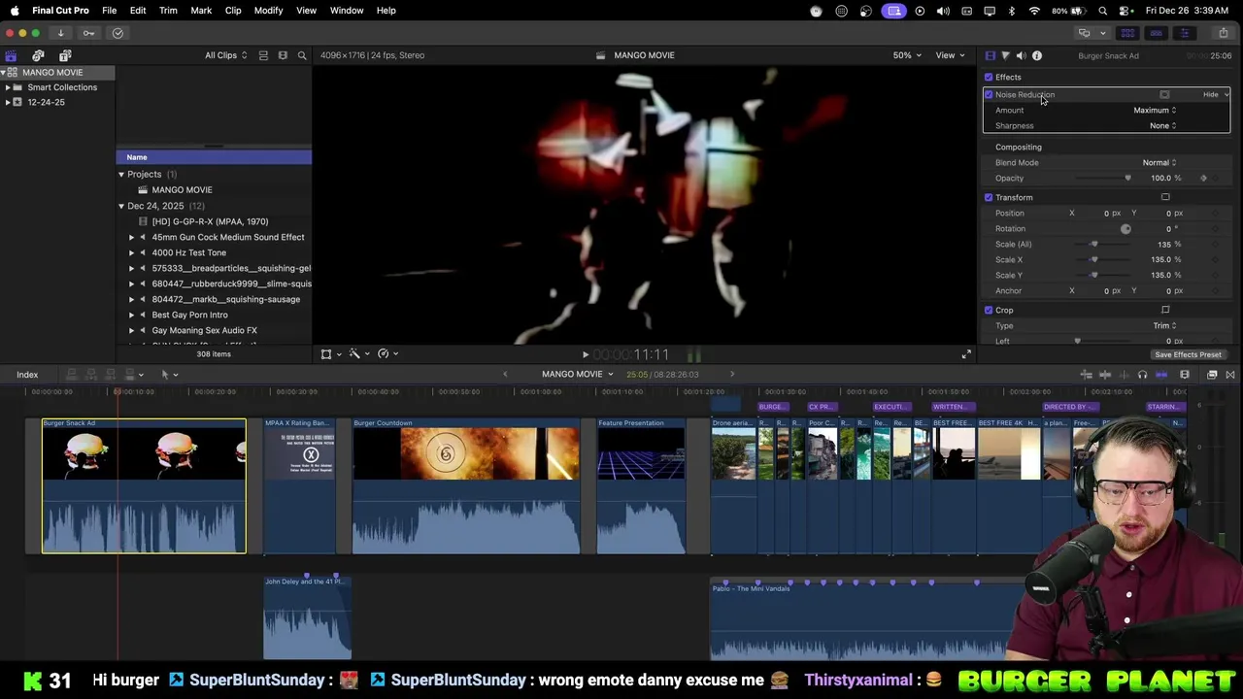The height and width of the screenshot is (699, 1243).
Task: Select the Burger Countdown clip in timeline
Action: point(466,485)
